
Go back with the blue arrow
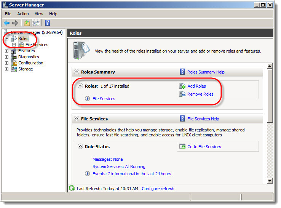pyautogui.click(x=6, y=23)
